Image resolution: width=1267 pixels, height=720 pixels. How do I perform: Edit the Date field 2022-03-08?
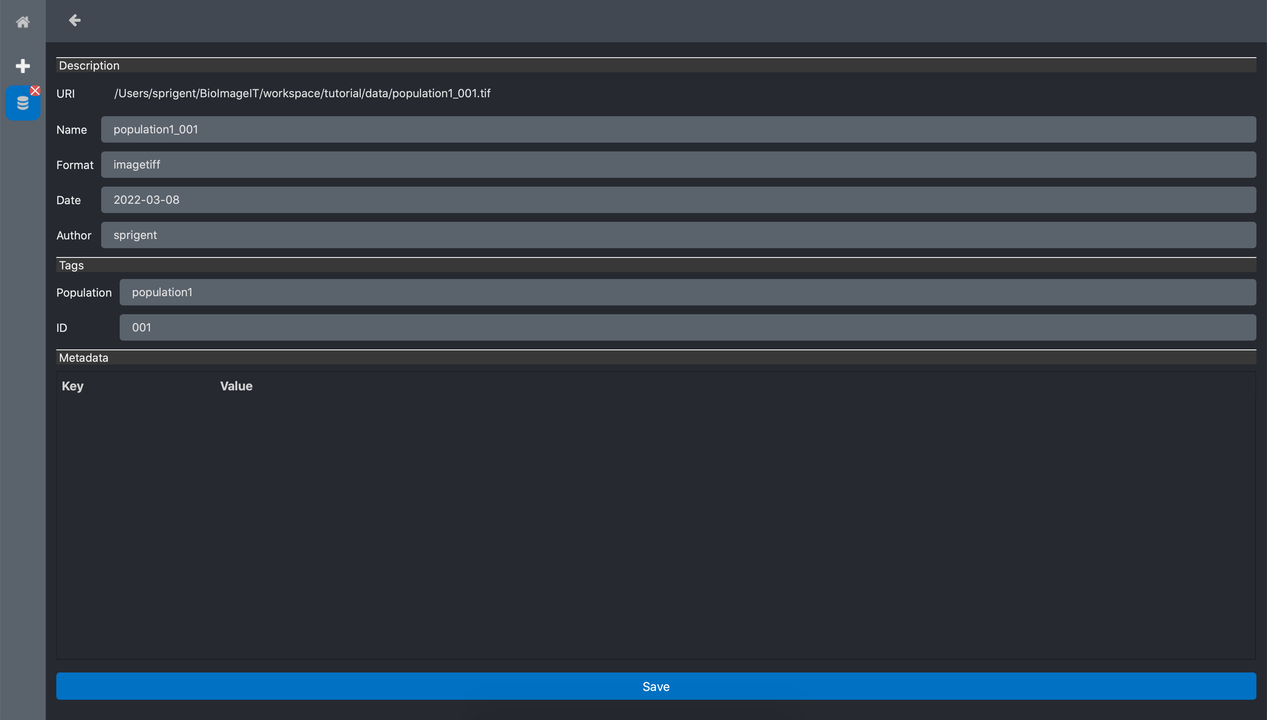tap(678, 200)
